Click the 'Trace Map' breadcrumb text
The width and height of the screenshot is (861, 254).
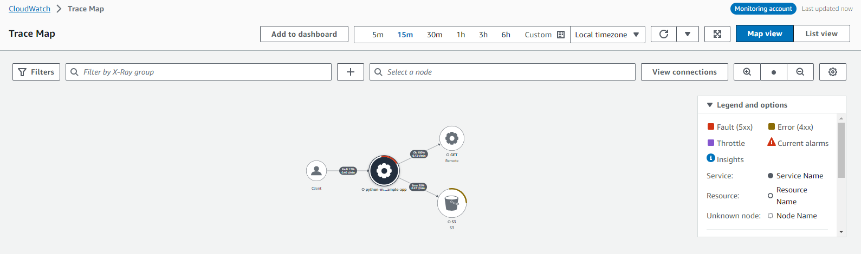86,9
